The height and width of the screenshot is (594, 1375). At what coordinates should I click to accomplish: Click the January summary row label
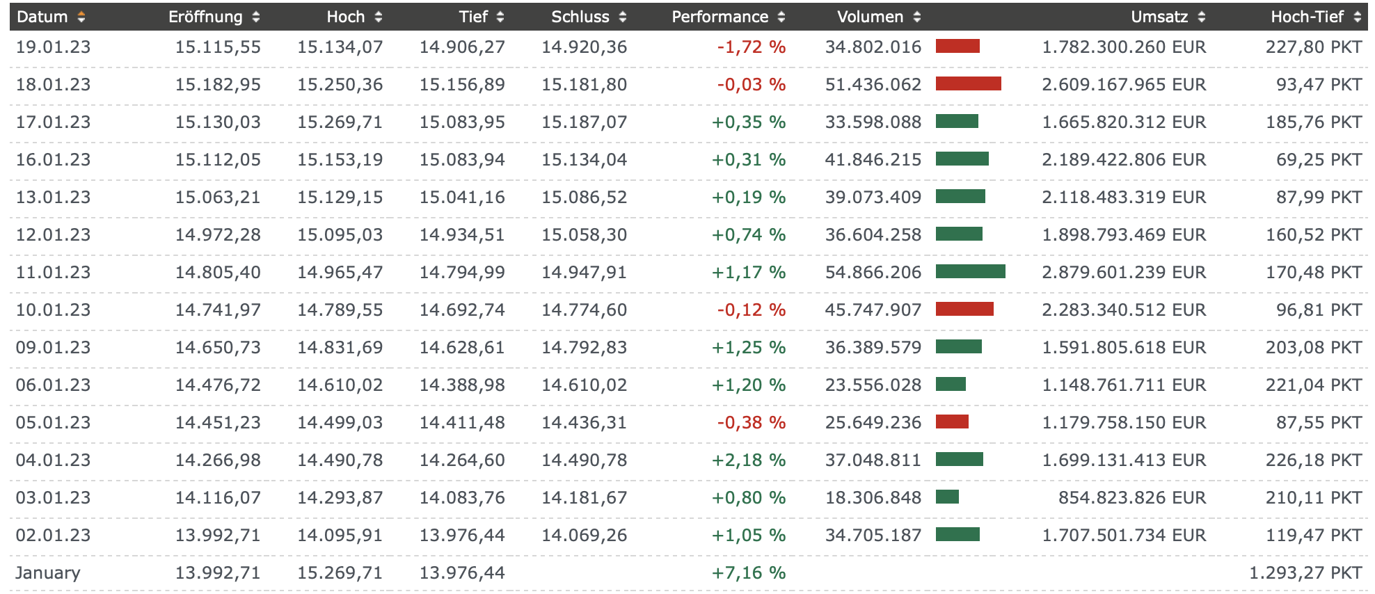point(48,573)
